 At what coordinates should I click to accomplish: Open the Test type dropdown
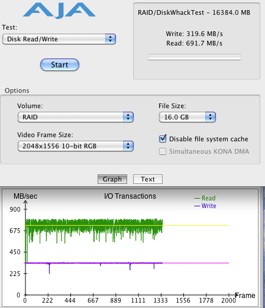(x=59, y=39)
